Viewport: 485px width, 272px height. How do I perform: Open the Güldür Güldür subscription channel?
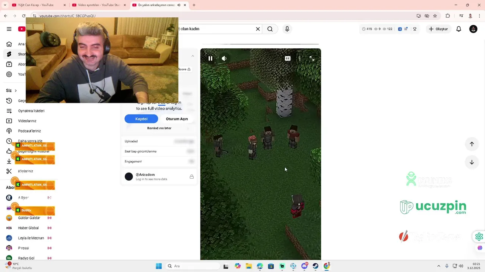point(28,218)
